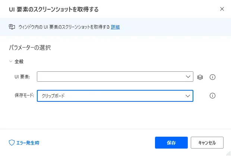Click inside the empty UI 要素 field
Screen dimensions: 231x156
coord(110,77)
